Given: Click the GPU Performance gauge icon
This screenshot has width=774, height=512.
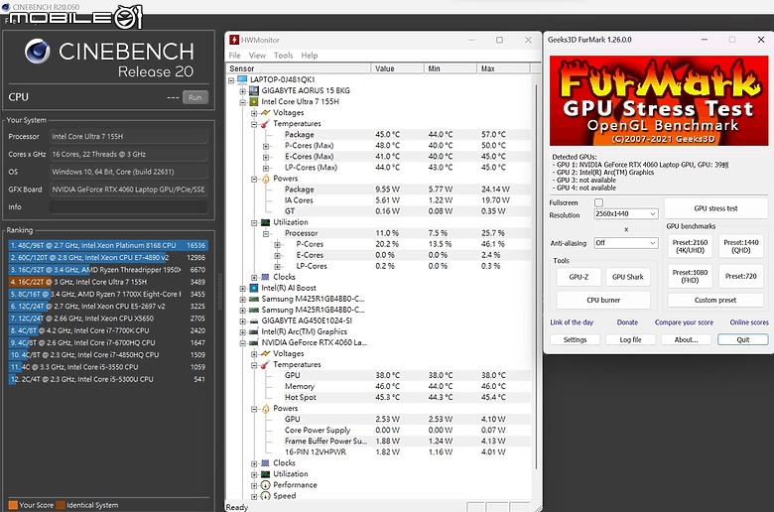Looking at the screenshot, I should coord(266,485).
